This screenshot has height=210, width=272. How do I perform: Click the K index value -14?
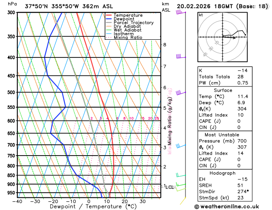pos(243,70)
